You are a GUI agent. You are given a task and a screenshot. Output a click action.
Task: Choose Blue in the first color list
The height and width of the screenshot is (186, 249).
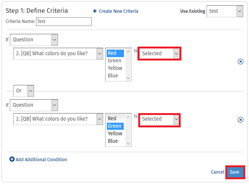pos(113,76)
